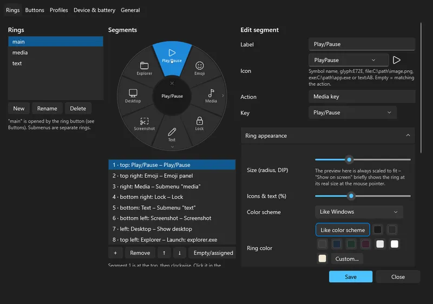Pick the dark blue ring color swatch
433x304 pixels.
point(337,244)
